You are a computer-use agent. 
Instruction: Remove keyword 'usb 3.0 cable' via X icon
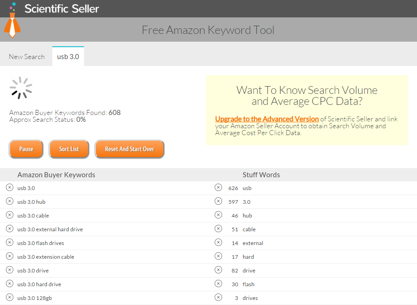click(x=10, y=215)
